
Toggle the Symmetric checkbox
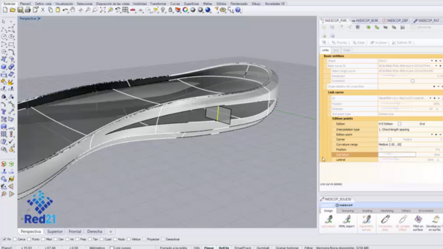413,81
